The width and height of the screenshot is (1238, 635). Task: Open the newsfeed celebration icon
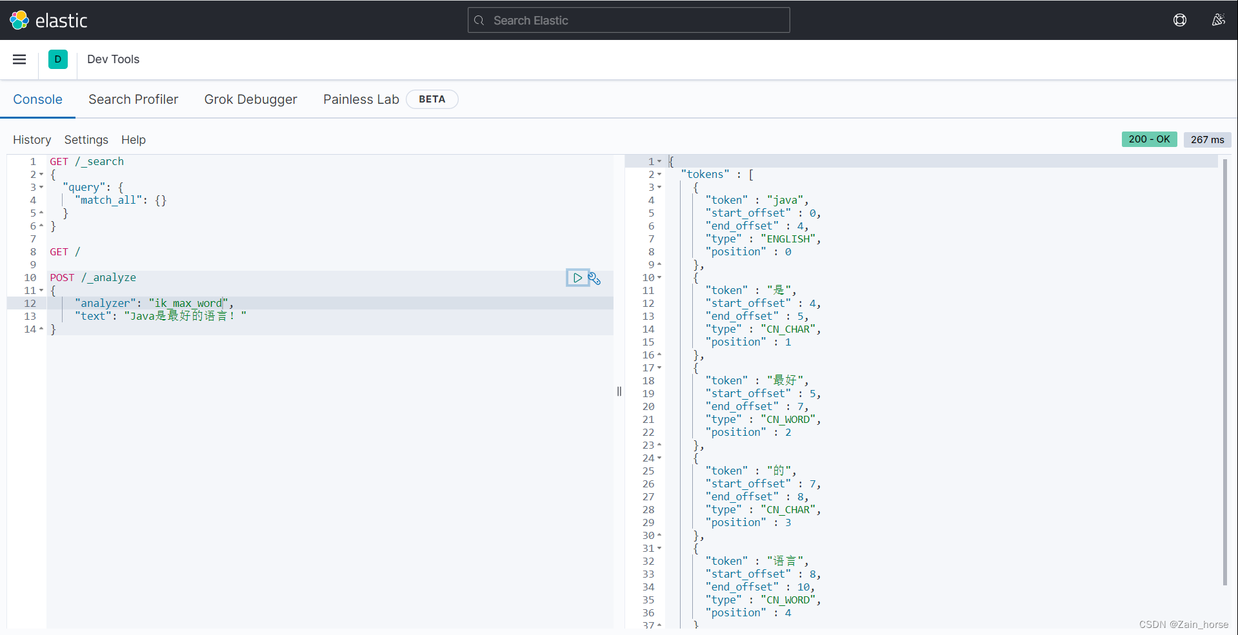pos(1218,20)
